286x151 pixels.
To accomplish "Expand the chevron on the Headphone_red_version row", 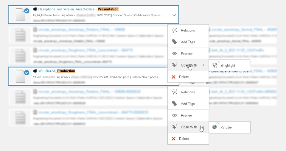I will (x=174, y=15).
